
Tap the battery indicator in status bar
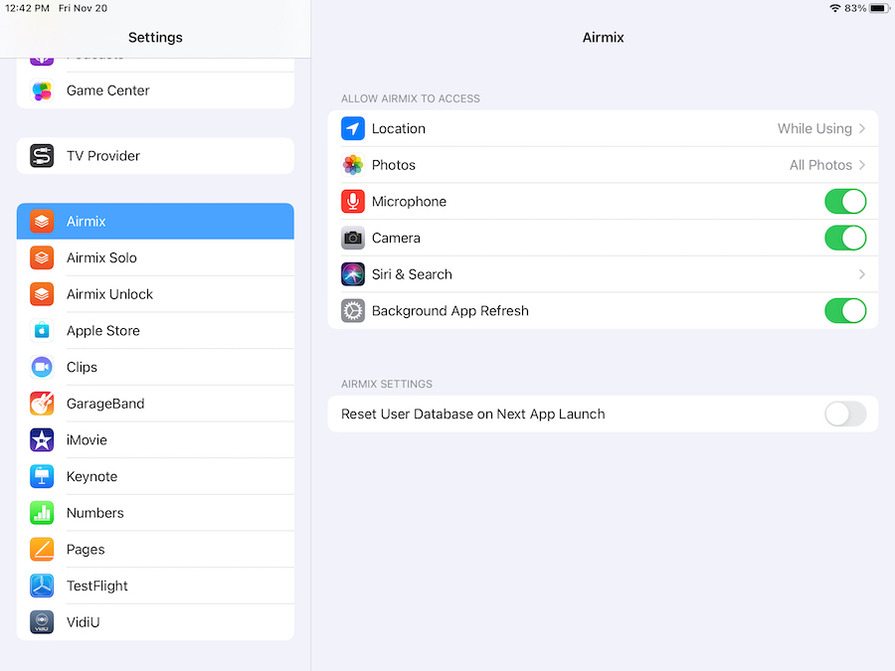click(x=879, y=8)
